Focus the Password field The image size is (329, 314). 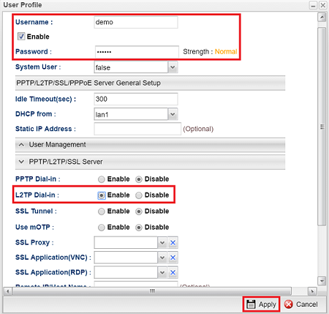tap(137, 52)
